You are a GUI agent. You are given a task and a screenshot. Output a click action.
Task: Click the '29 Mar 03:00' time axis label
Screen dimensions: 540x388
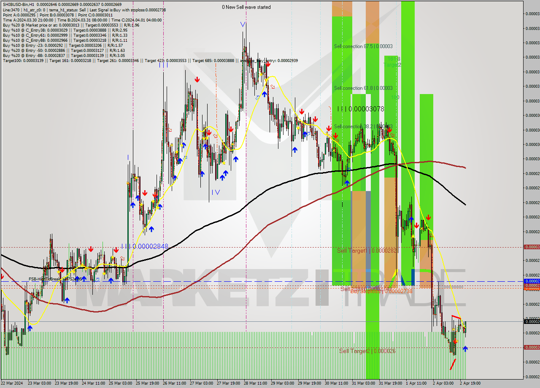(x=282, y=383)
